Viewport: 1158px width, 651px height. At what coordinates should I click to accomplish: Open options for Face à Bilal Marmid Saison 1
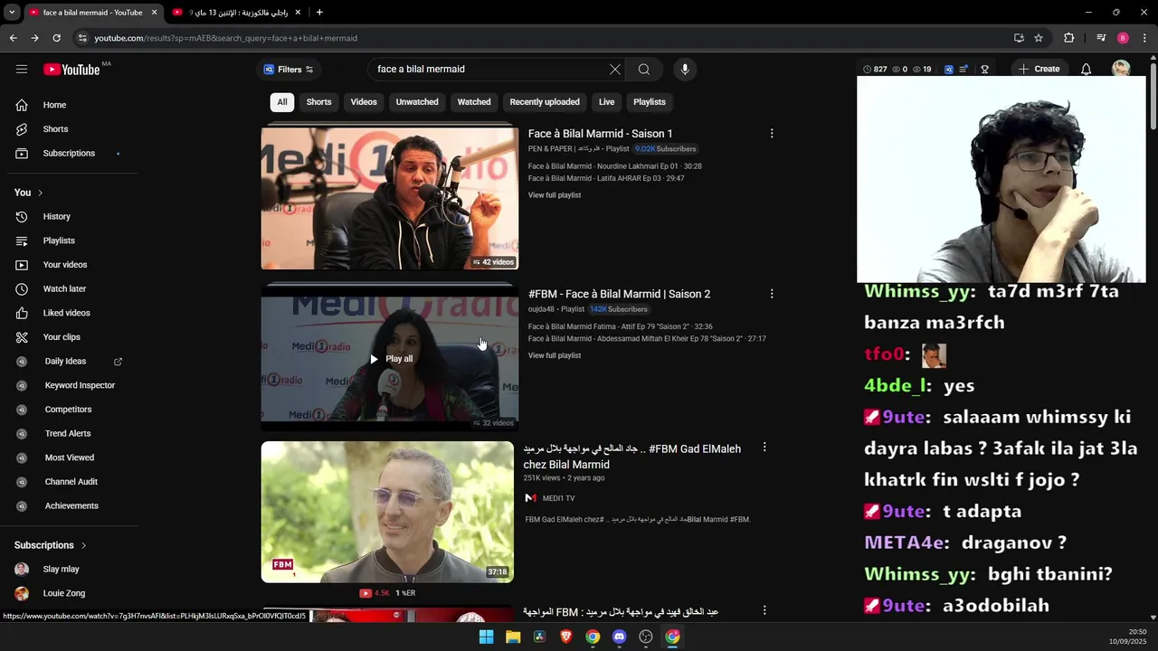[x=772, y=134]
